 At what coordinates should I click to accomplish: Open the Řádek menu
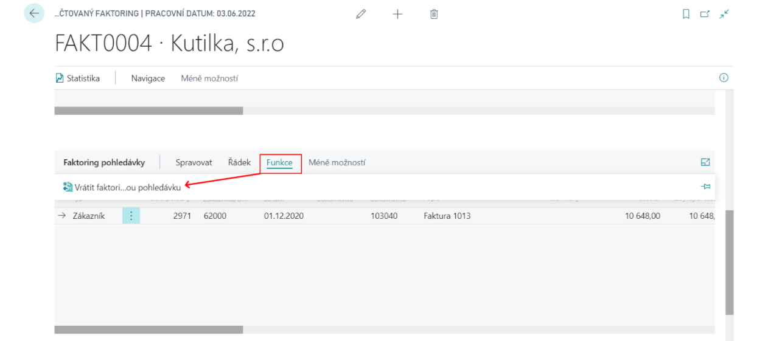coord(239,162)
